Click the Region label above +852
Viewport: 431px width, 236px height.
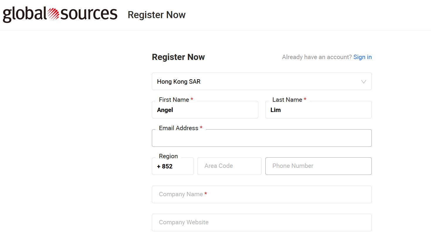[x=168, y=156]
